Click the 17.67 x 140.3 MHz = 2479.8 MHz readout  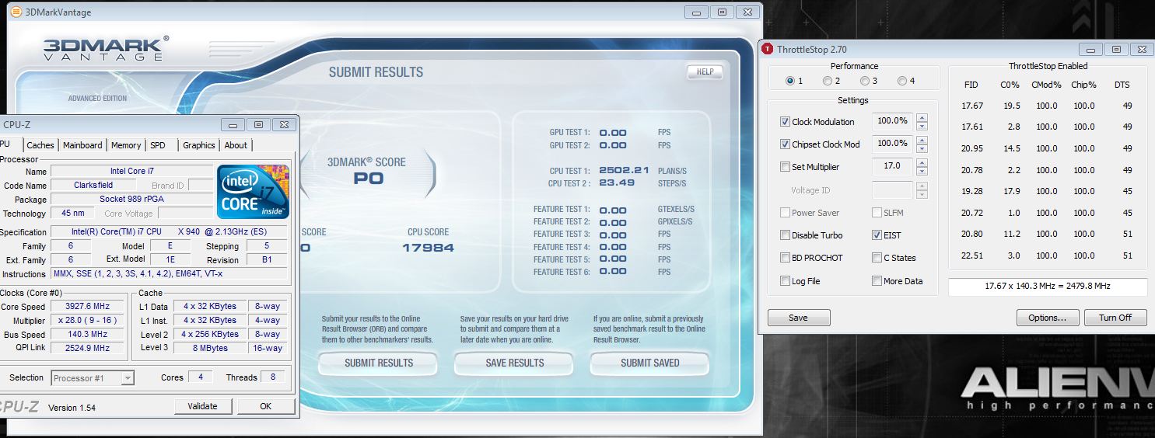pyautogui.click(x=1048, y=287)
